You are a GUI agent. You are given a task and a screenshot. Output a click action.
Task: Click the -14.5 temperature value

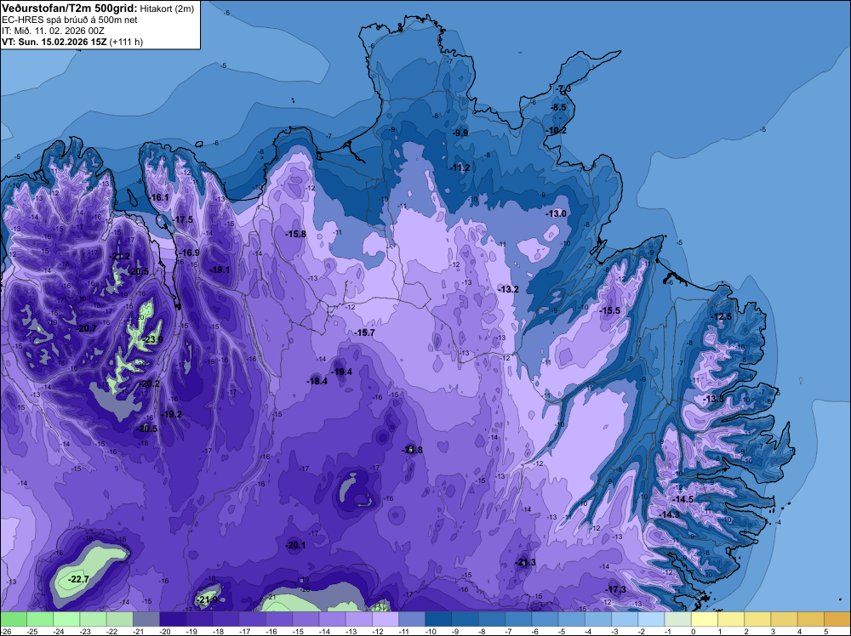(x=683, y=499)
